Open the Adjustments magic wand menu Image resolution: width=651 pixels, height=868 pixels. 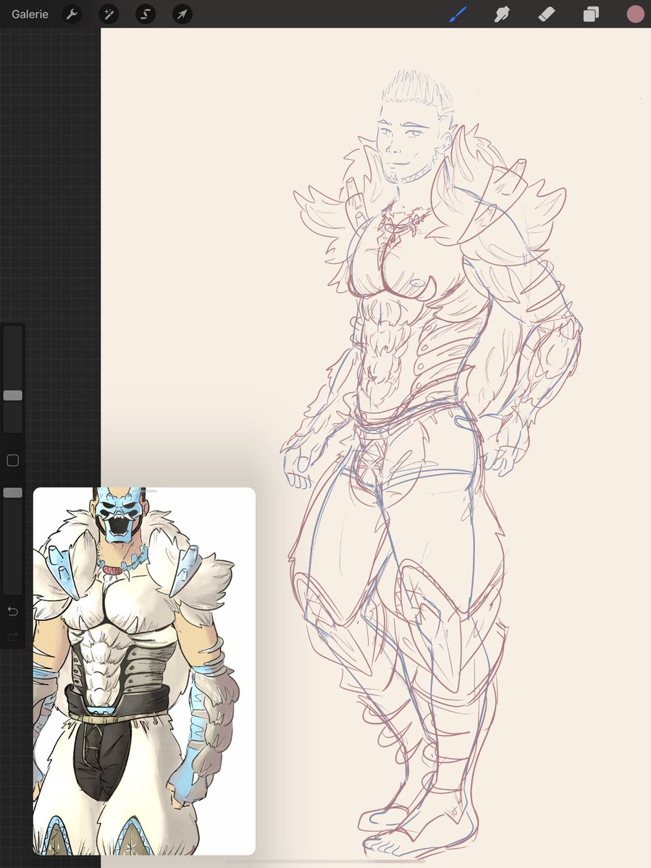pos(109,14)
